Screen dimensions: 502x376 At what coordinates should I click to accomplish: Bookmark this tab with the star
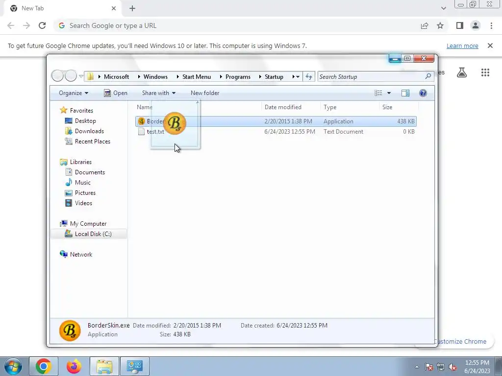click(440, 25)
